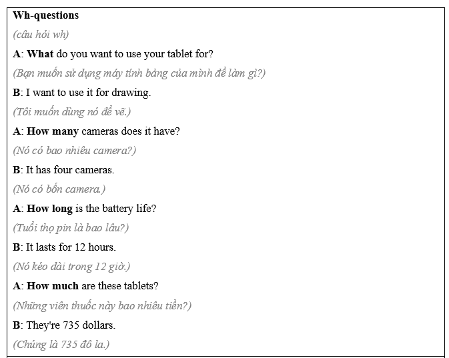Click the "Wh-questions" heading
Viewport: 449px width, 358px height.
point(45,15)
